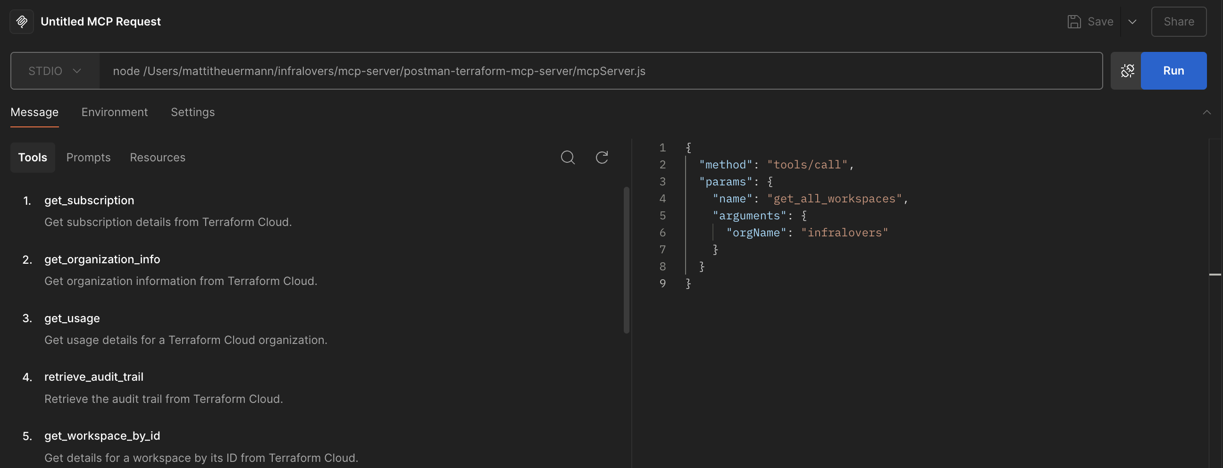Click the tools list vertical scrollbar

click(x=626, y=260)
